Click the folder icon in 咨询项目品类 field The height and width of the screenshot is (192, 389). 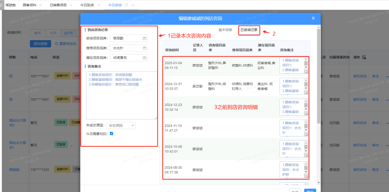tap(144, 39)
